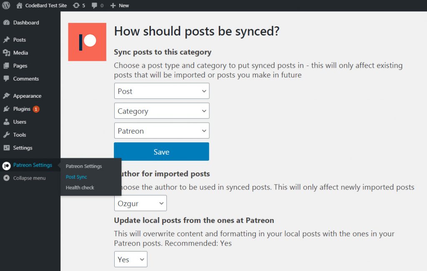Click the plus icon next to New
This screenshot has height=271, width=427.
coord(113,5)
